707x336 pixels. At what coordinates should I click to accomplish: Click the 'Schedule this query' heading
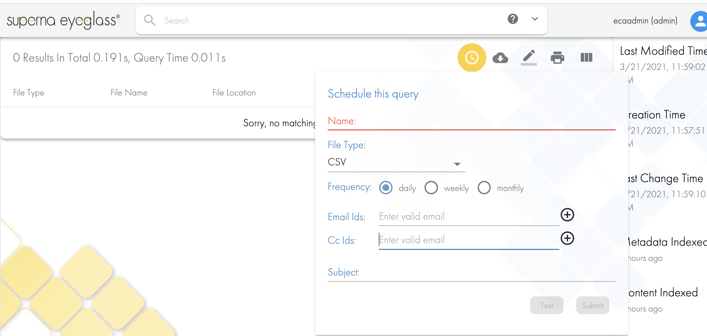373,94
